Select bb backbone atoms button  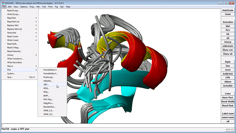coord(228,34)
